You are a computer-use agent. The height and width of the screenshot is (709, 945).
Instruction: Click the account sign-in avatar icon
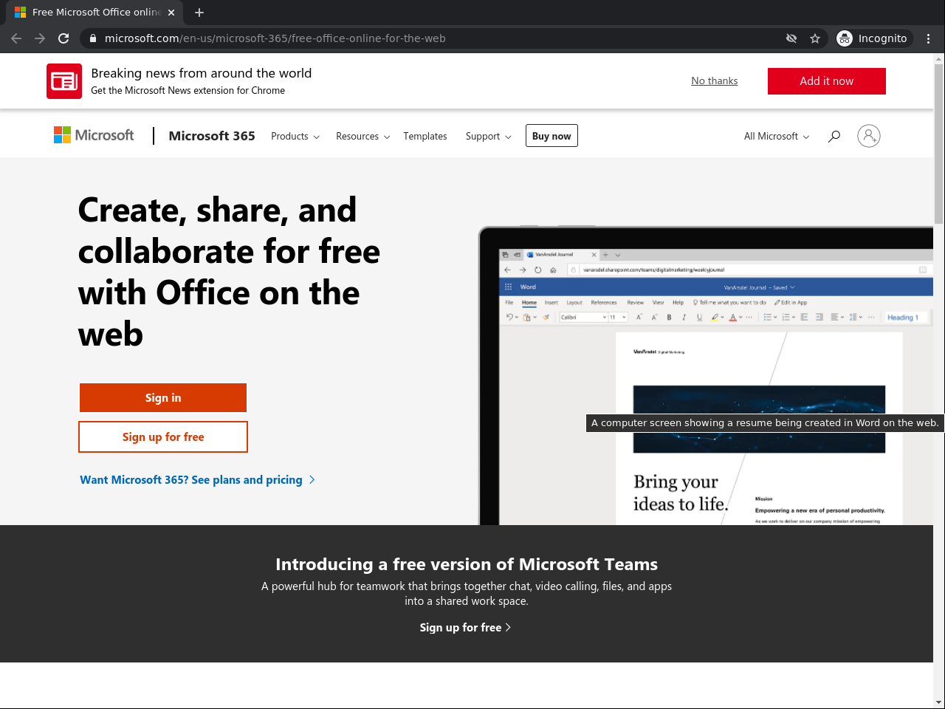pyautogui.click(x=869, y=136)
